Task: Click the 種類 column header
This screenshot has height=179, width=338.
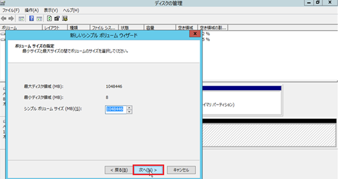Action: (x=79, y=27)
